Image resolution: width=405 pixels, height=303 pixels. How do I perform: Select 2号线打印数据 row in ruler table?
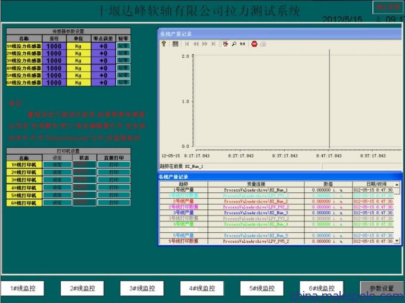[277, 207]
